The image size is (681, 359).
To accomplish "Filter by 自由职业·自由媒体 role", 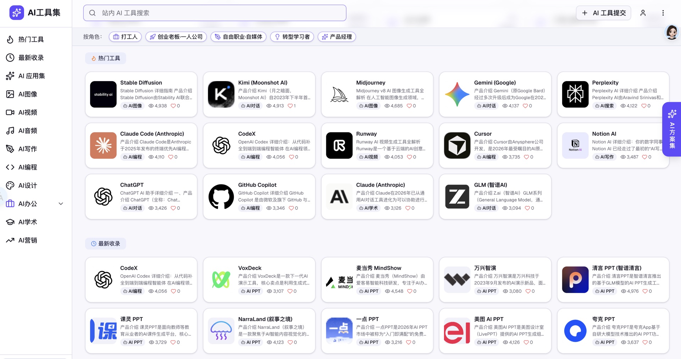I will point(238,37).
